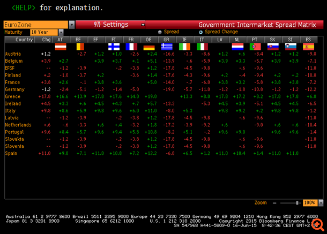Select the Greece flag icon
Screen dimensions: 327x234
(x=167, y=47)
